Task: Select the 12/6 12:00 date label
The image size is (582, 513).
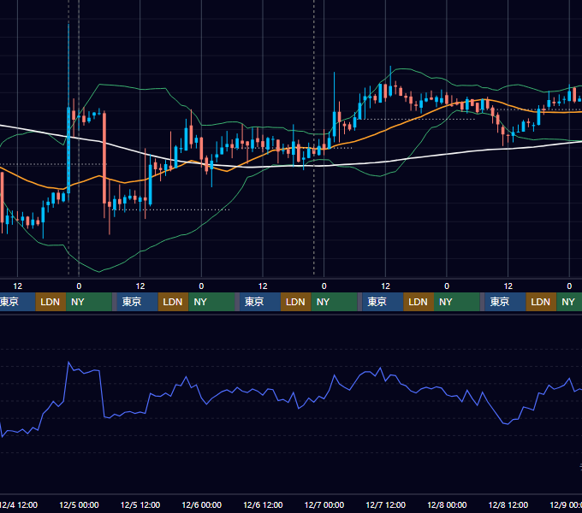Action: [x=263, y=504]
